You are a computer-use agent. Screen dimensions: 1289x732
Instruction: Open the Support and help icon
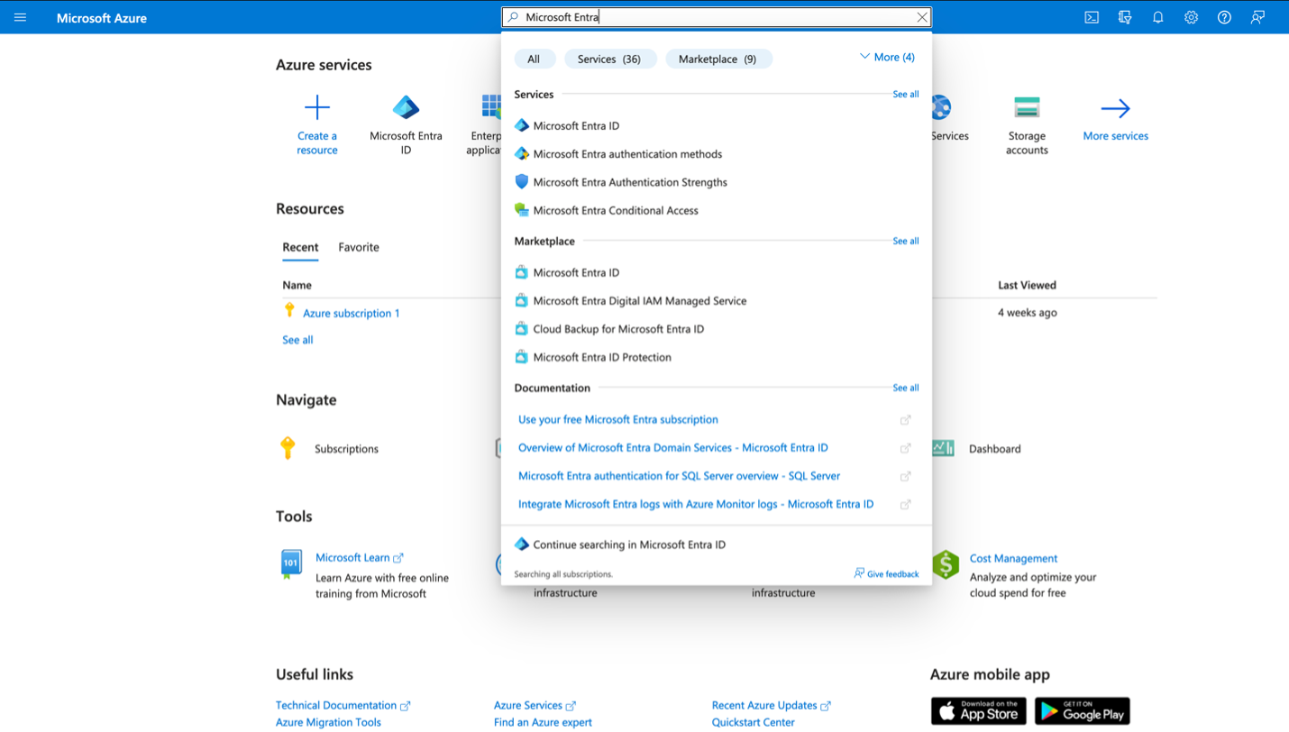(1224, 17)
